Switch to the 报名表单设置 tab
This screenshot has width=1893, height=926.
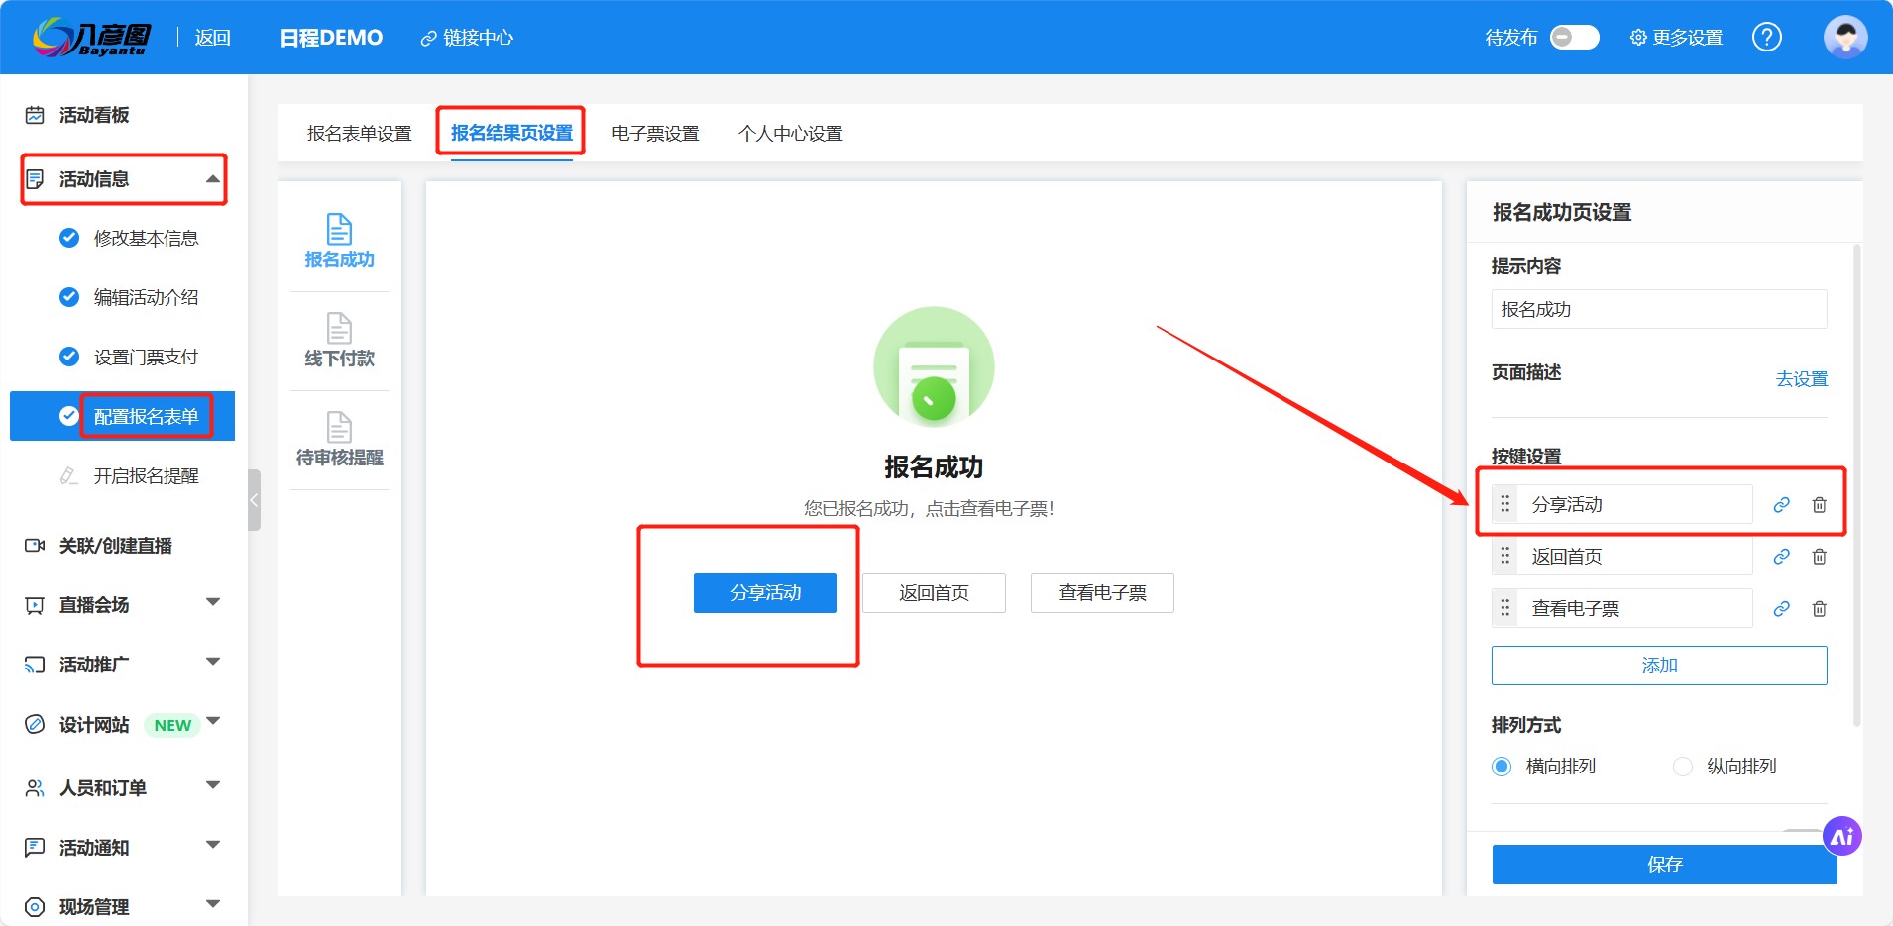(x=359, y=134)
